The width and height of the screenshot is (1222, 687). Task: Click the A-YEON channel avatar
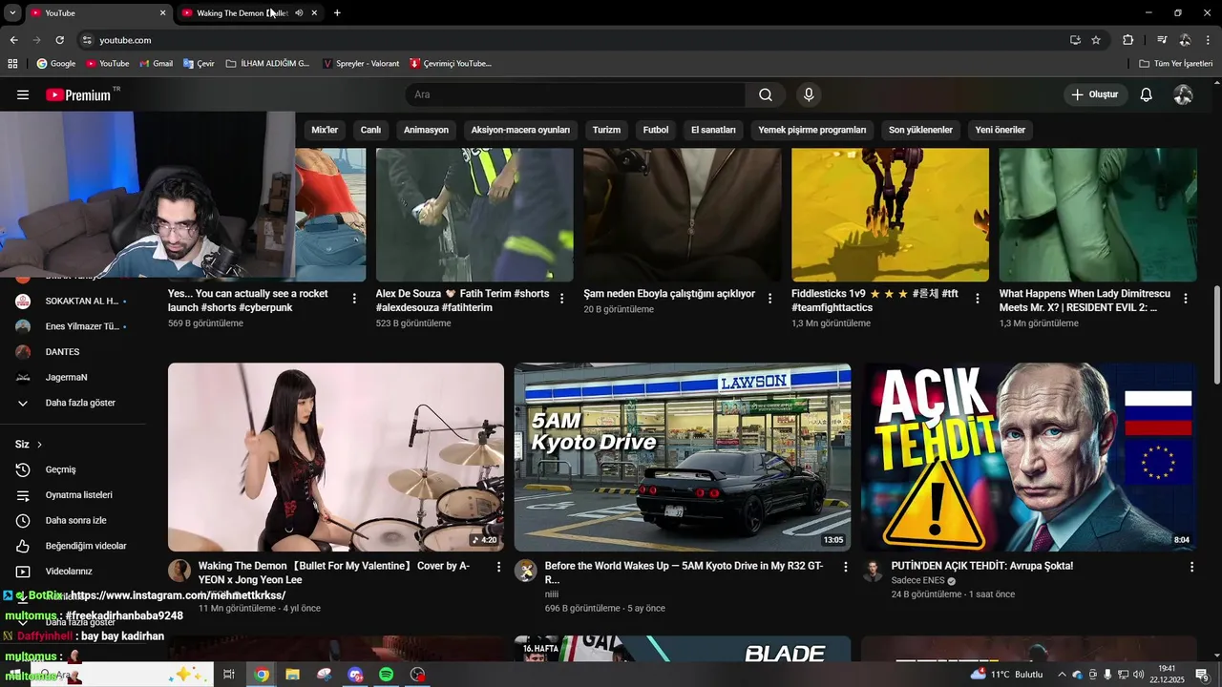(179, 571)
